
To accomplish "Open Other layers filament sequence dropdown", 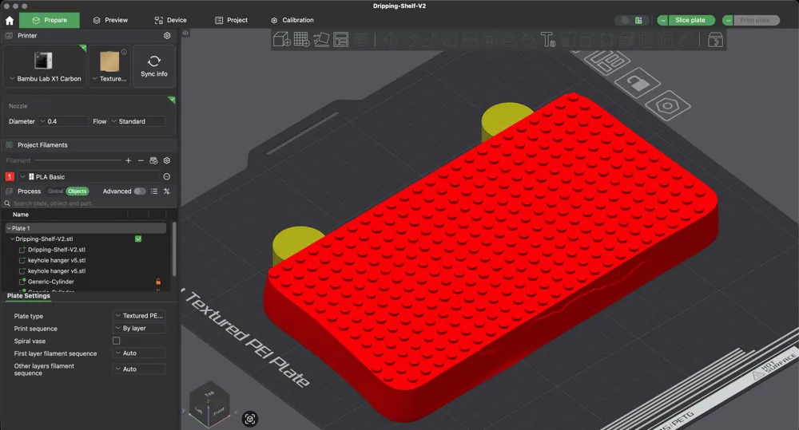I will click(139, 369).
